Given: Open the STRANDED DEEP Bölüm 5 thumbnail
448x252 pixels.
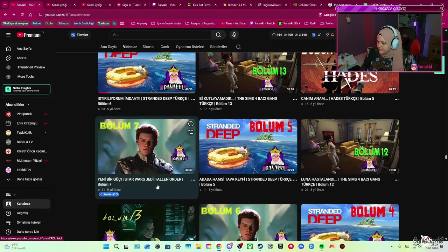Looking at the screenshot, I should tap(248, 146).
